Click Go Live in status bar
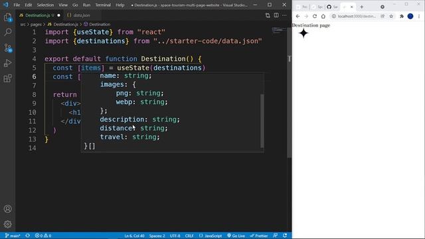 click(236, 236)
